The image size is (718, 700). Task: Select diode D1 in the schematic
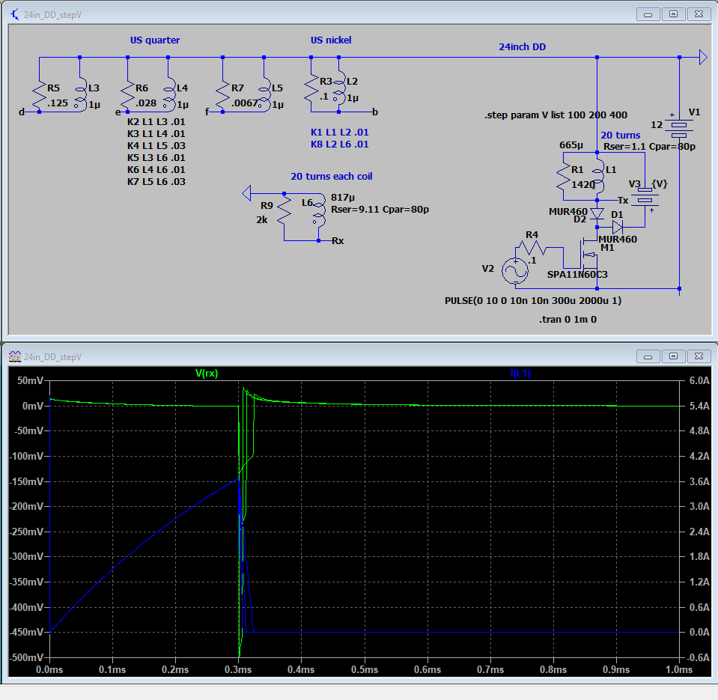coord(618,227)
